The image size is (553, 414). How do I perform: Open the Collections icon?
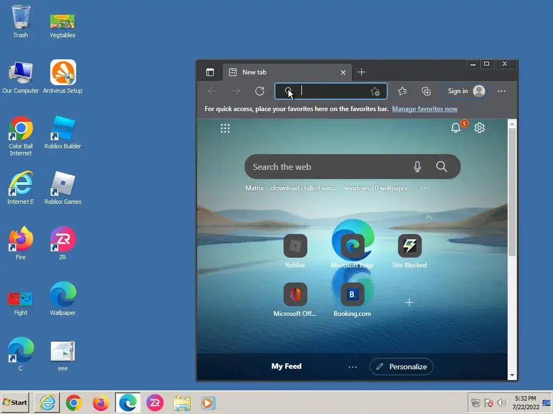(426, 91)
